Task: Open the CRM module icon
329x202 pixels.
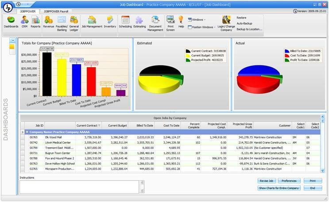Action: [24, 22]
